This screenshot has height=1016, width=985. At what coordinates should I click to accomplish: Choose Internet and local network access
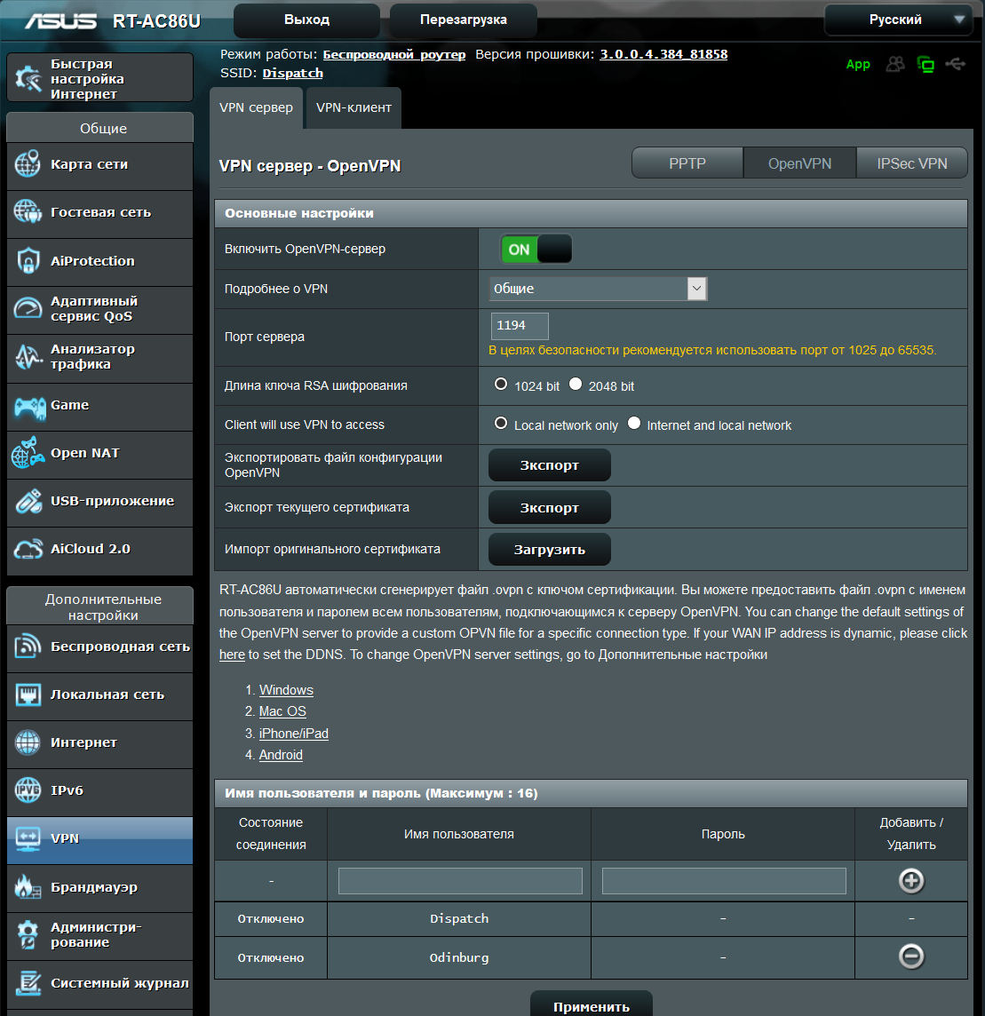tap(634, 423)
